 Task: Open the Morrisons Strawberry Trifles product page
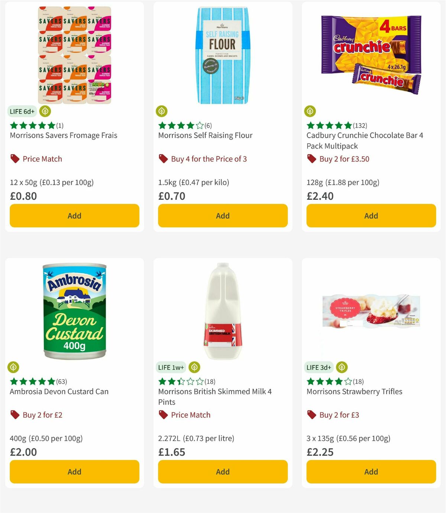pyautogui.click(x=354, y=392)
